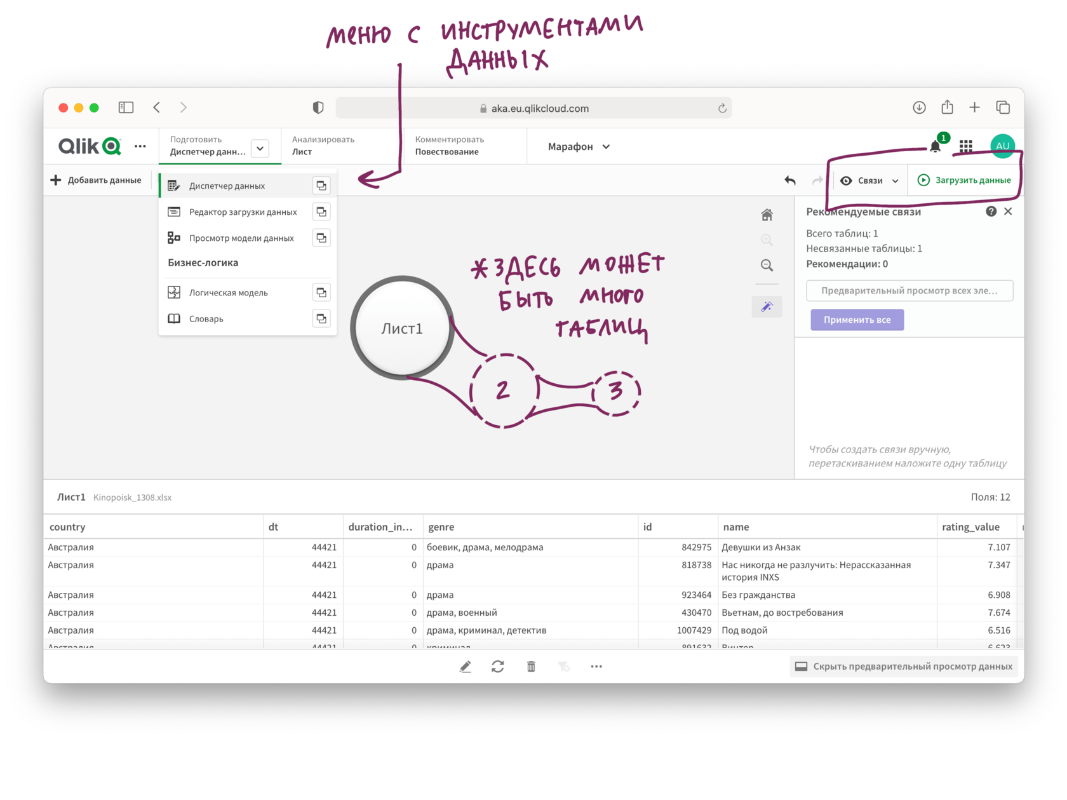Share the page from Safari toolbar
This screenshot has height=800, width=1067.
[947, 107]
